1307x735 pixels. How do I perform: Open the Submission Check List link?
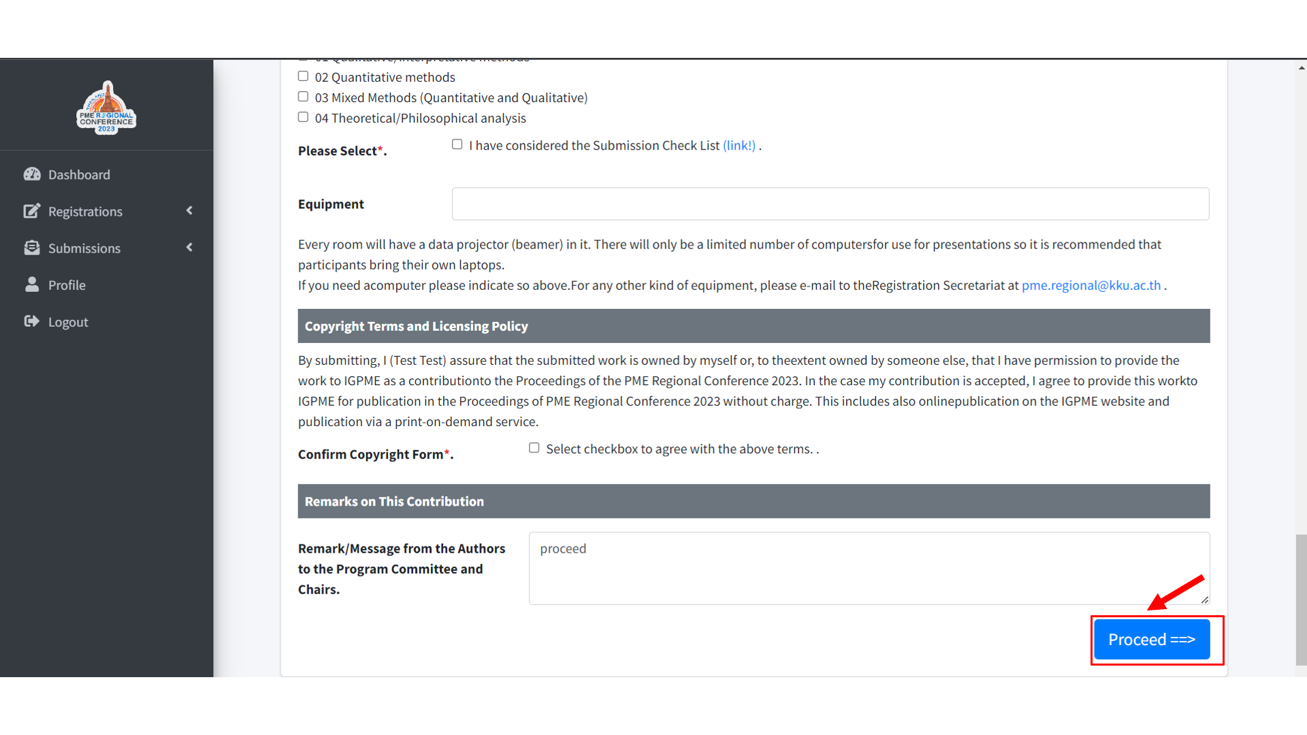coord(739,146)
